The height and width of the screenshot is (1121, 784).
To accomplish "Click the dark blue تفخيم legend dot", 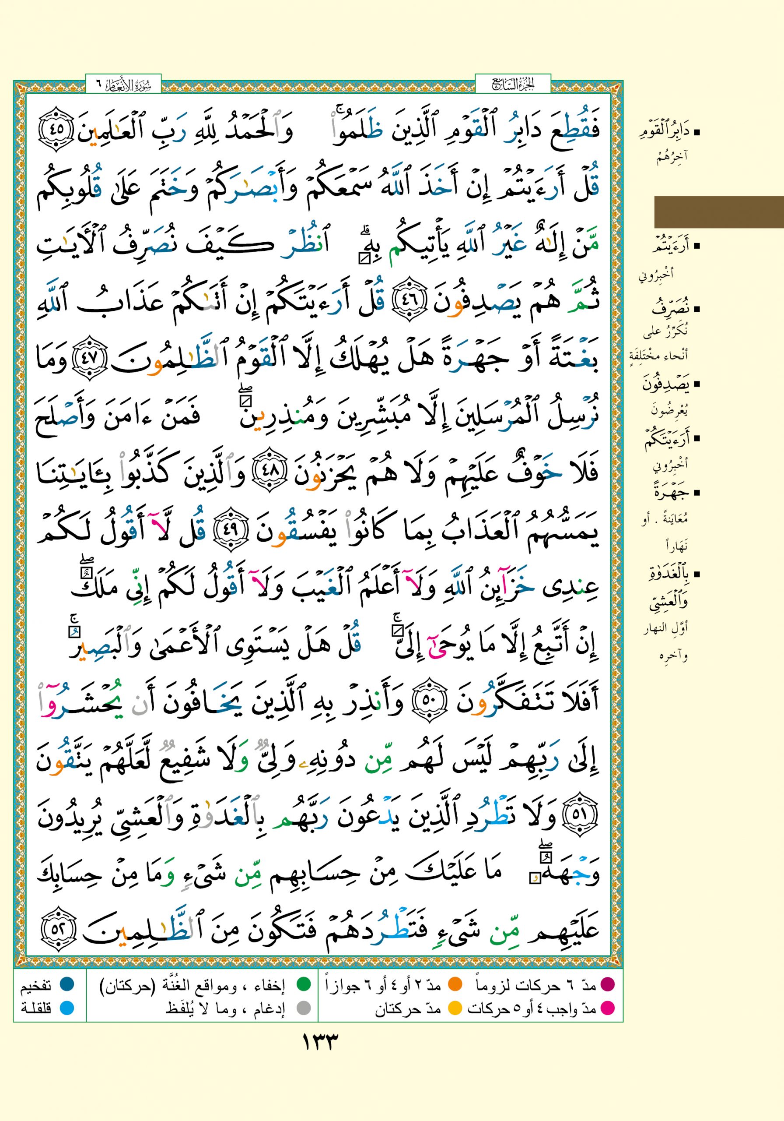I will click(x=66, y=984).
